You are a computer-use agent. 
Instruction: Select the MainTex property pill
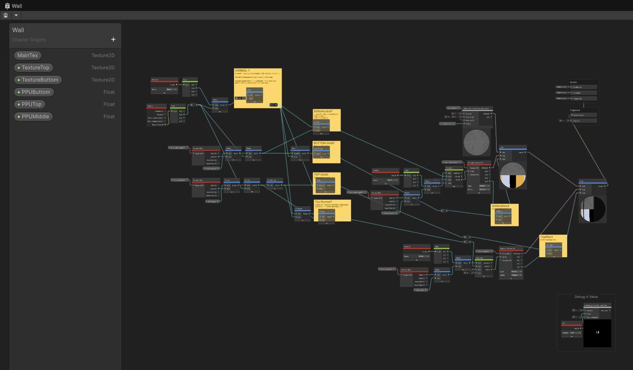(28, 55)
